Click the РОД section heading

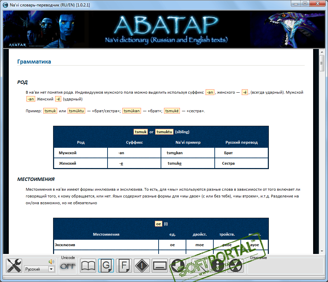click(22, 82)
